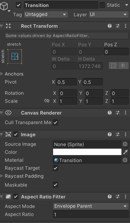Open the Source Image object picker circle
Screen dimensions: 130x223
(x=125, y=144)
